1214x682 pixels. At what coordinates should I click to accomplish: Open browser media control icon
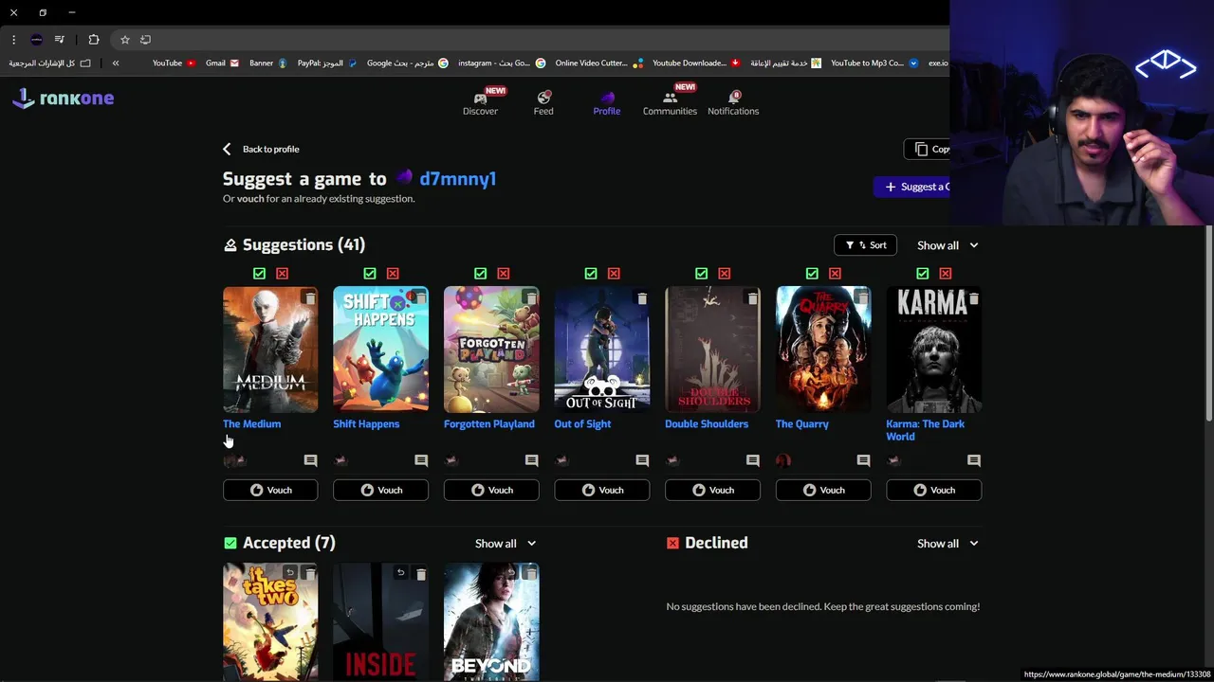coord(60,40)
